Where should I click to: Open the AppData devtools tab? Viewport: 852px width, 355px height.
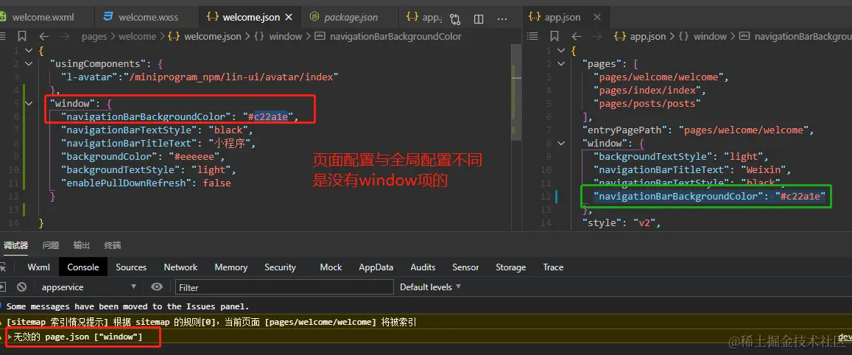click(x=376, y=267)
